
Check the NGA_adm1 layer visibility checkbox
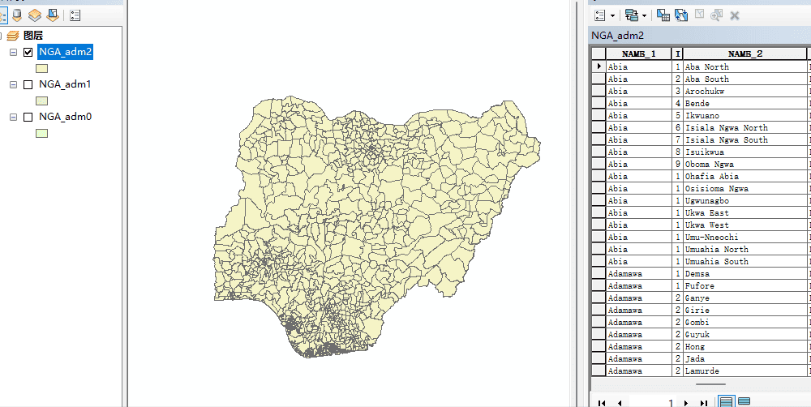(x=28, y=85)
